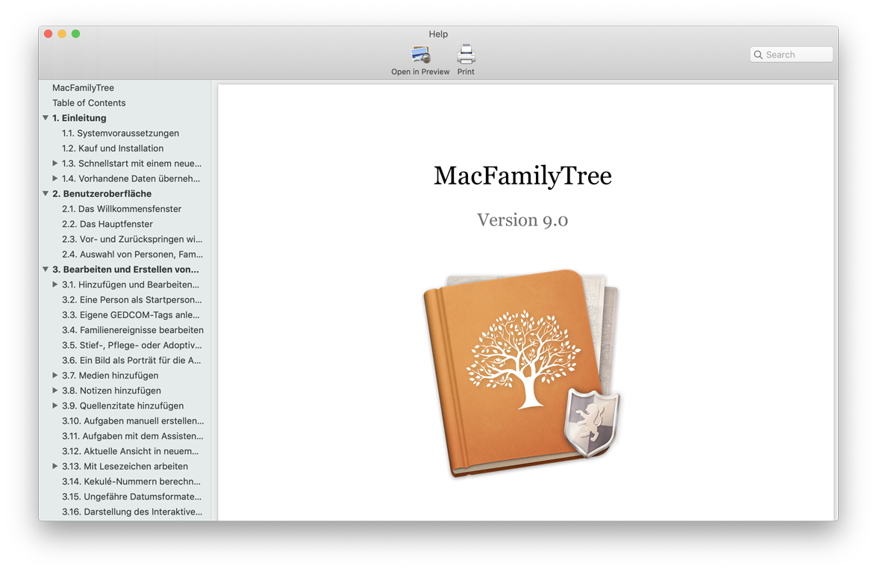877x572 pixels.
Task: Open 1.1. Systemvoraussetzungen
Action: (120, 133)
